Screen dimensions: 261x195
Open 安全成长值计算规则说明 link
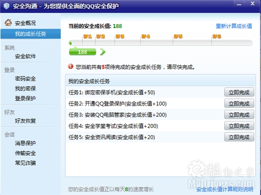pos(225,189)
